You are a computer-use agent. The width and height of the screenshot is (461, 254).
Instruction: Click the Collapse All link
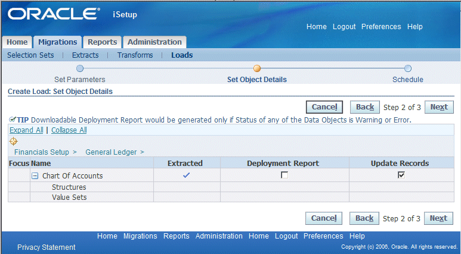69,130
